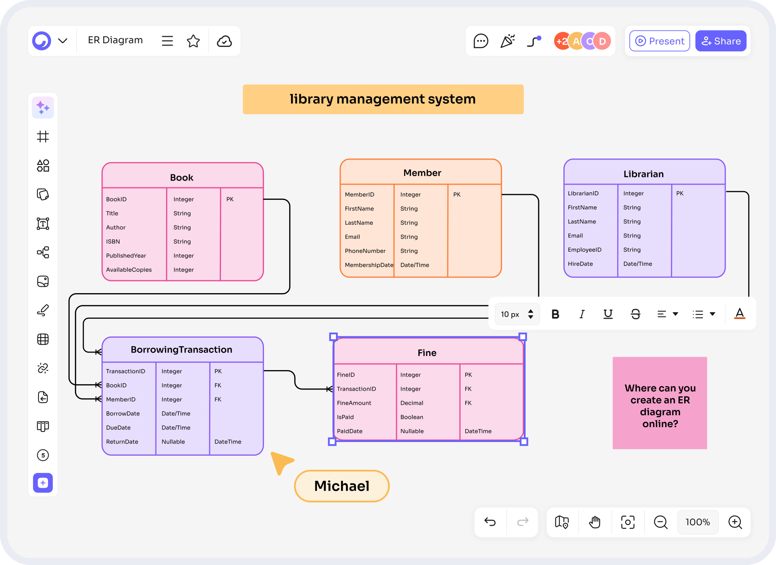Click the Share button
Viewport: 776px width, 565px height.
721,41
